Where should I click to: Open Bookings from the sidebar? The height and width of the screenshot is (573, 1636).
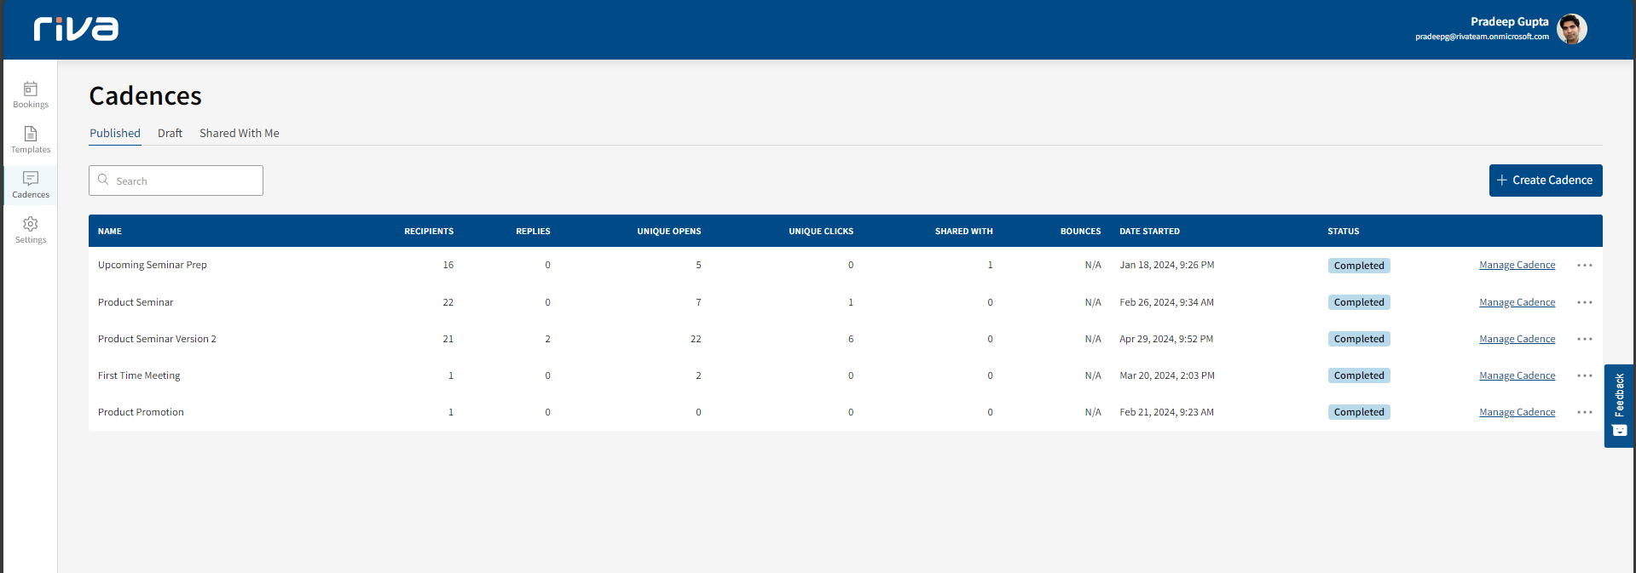pos(31,94)
